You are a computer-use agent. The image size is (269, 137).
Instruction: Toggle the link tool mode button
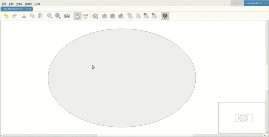[86, 16]
